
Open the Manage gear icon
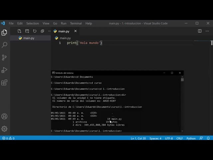4,129
